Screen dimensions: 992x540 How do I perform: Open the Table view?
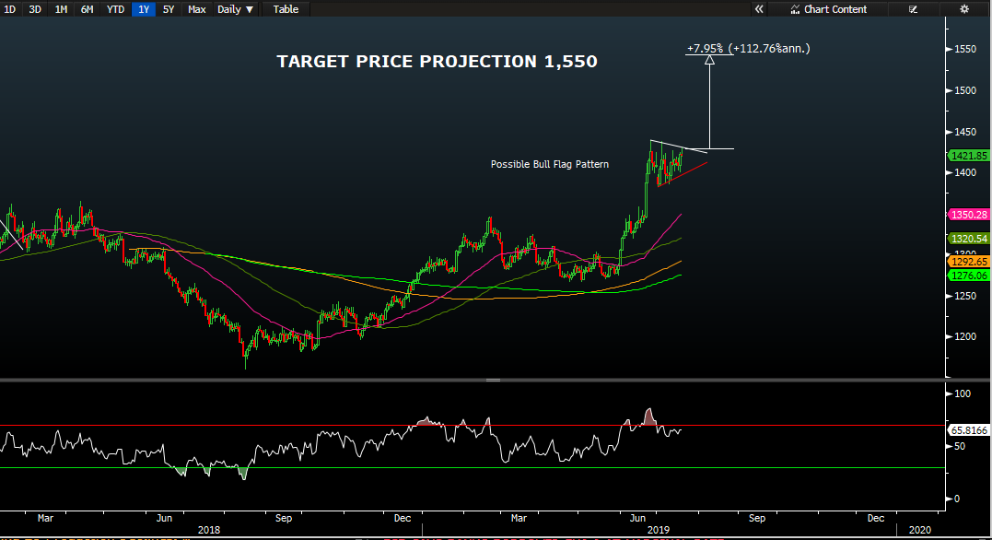286,9
